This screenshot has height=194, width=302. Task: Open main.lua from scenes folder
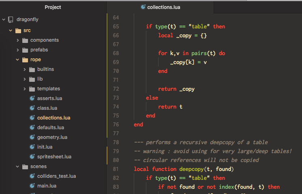coord(47,186)
